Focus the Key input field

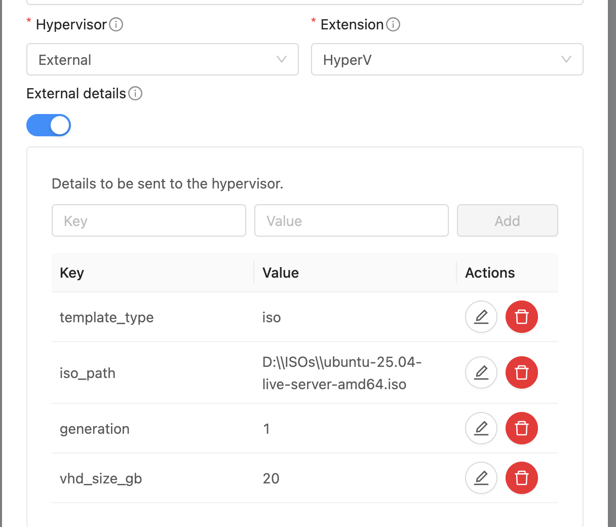149,221
